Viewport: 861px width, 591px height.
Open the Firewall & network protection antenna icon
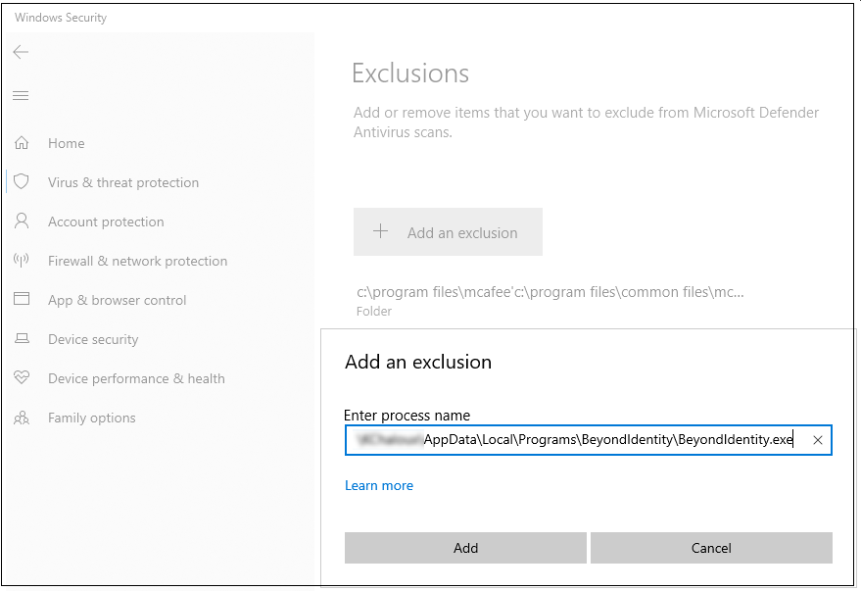pyautogui.click(x=22, y=261)
